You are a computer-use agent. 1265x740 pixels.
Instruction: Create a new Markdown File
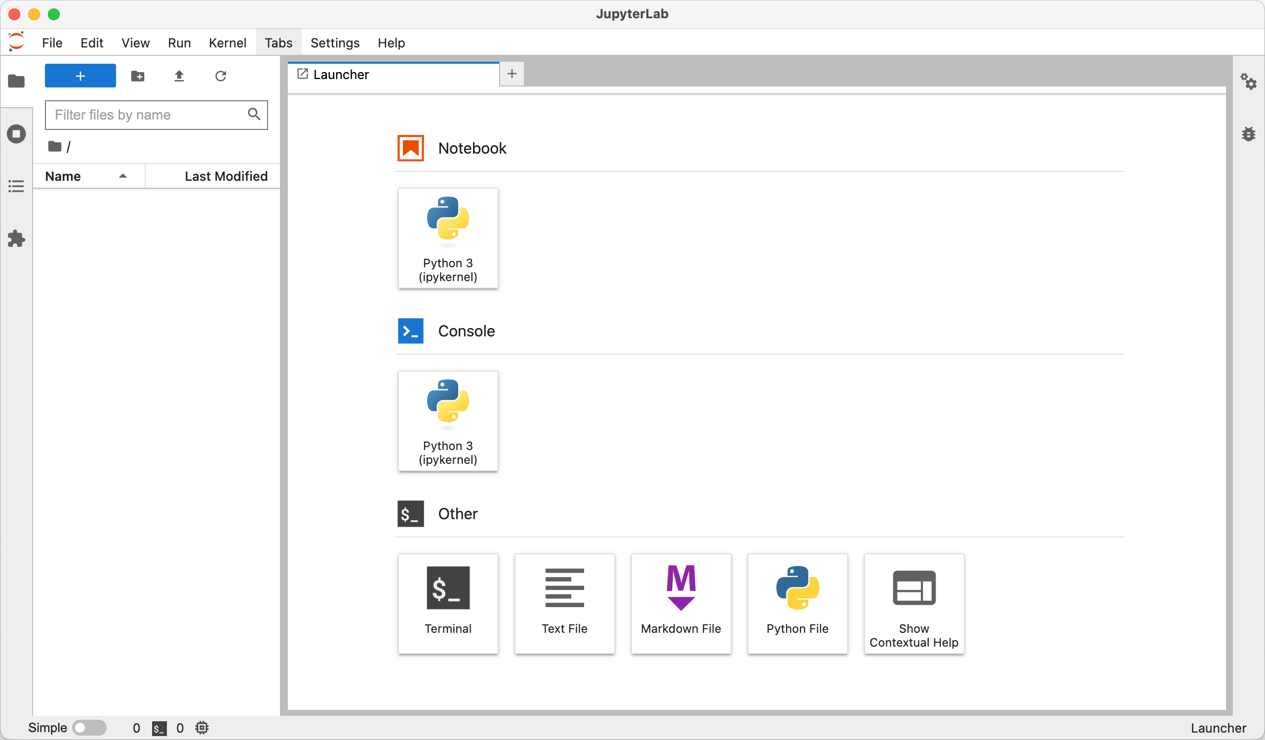[x=681, y=603]
